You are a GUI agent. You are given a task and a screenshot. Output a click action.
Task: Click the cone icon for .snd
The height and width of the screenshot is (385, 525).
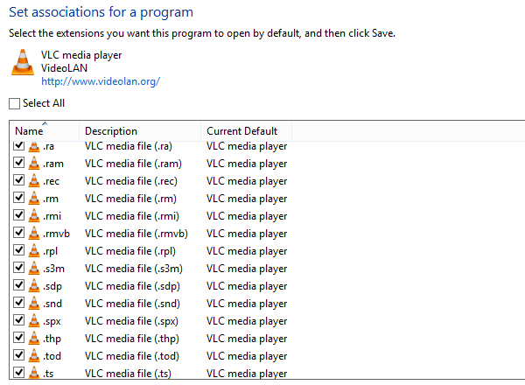(34, 303)
